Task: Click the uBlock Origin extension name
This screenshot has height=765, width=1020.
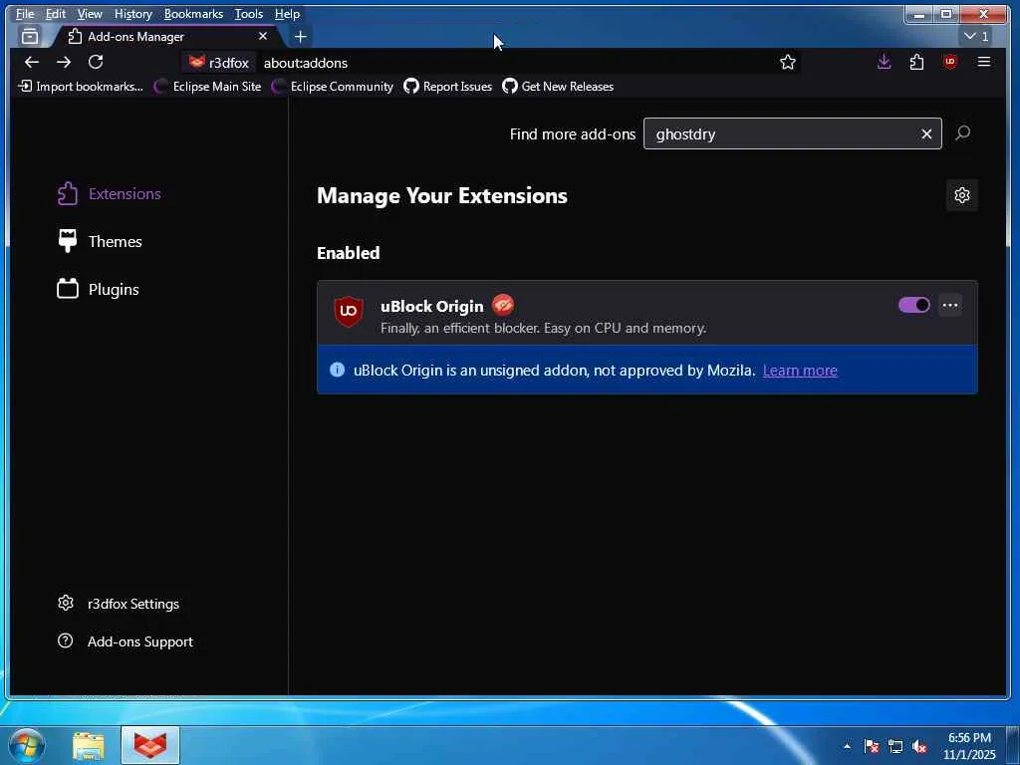Action: coord(432,306)
